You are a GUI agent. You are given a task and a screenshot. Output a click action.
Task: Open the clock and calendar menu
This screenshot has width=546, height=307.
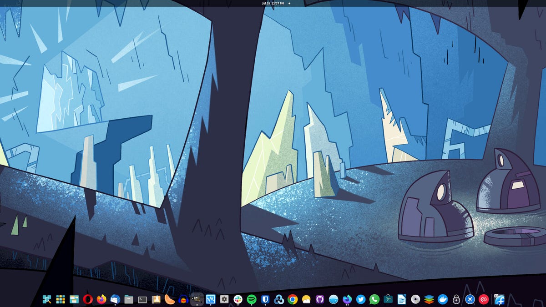273,3
